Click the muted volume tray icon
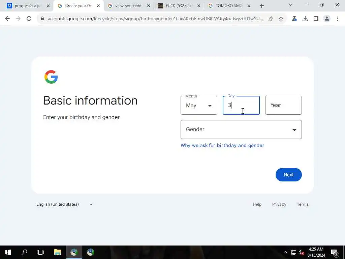 tap(301, 253)
